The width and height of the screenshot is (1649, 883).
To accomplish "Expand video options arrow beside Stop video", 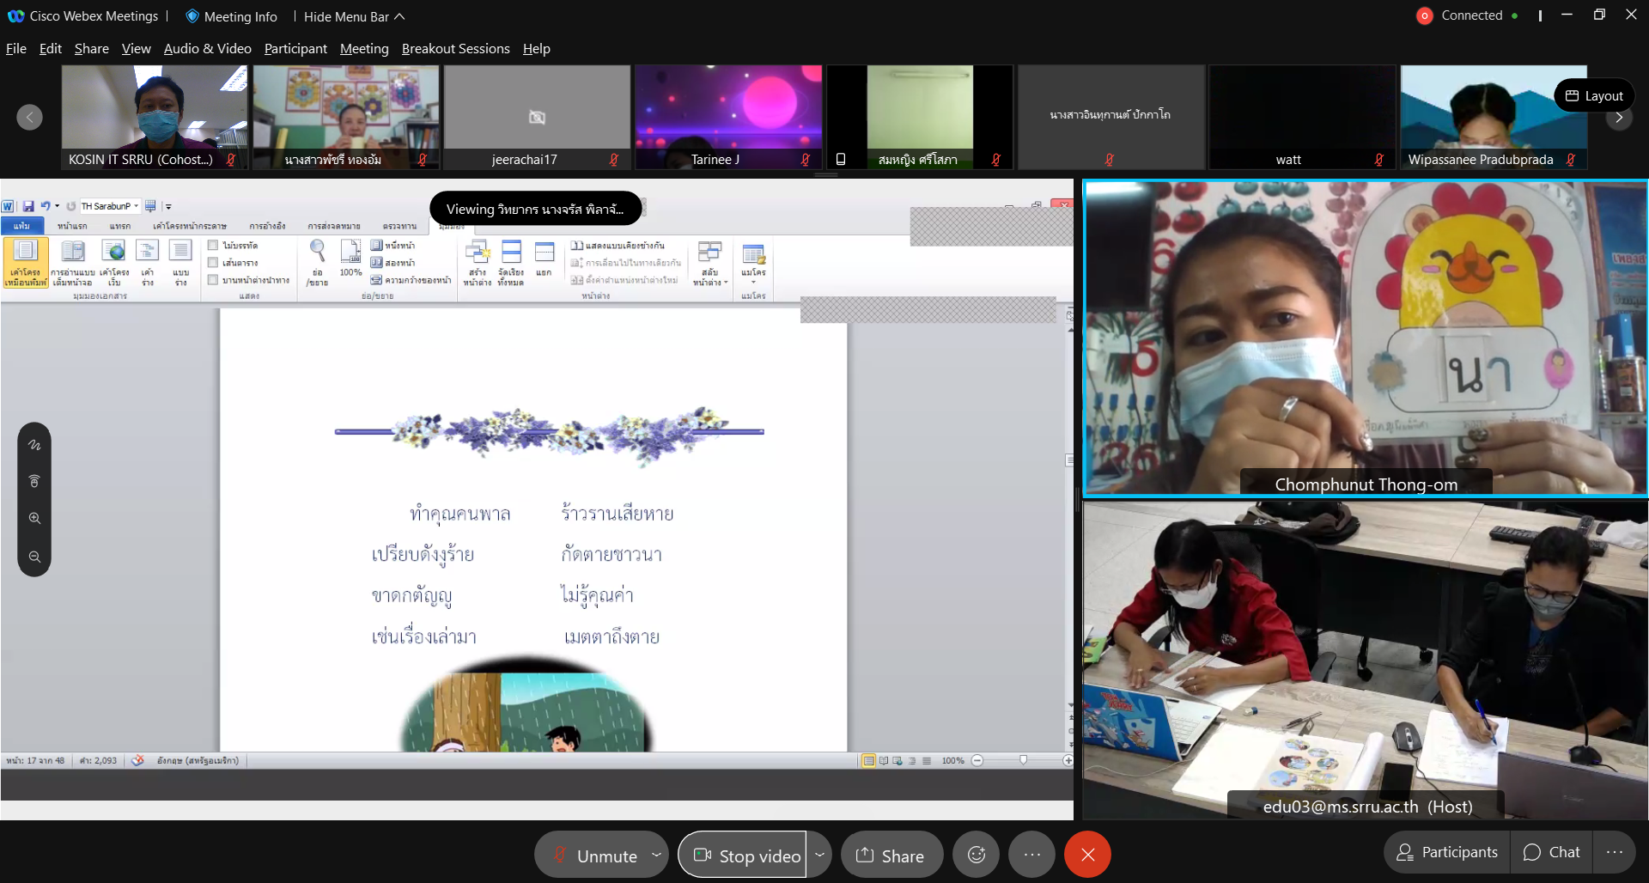I will [x=819, y=855].
